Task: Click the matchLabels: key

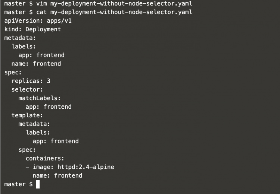Action: pos(40,98)
